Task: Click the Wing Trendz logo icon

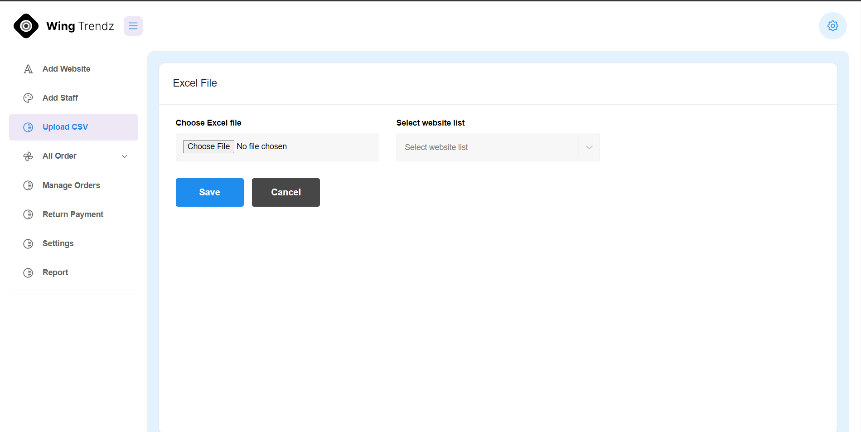Action: [26, 26]
